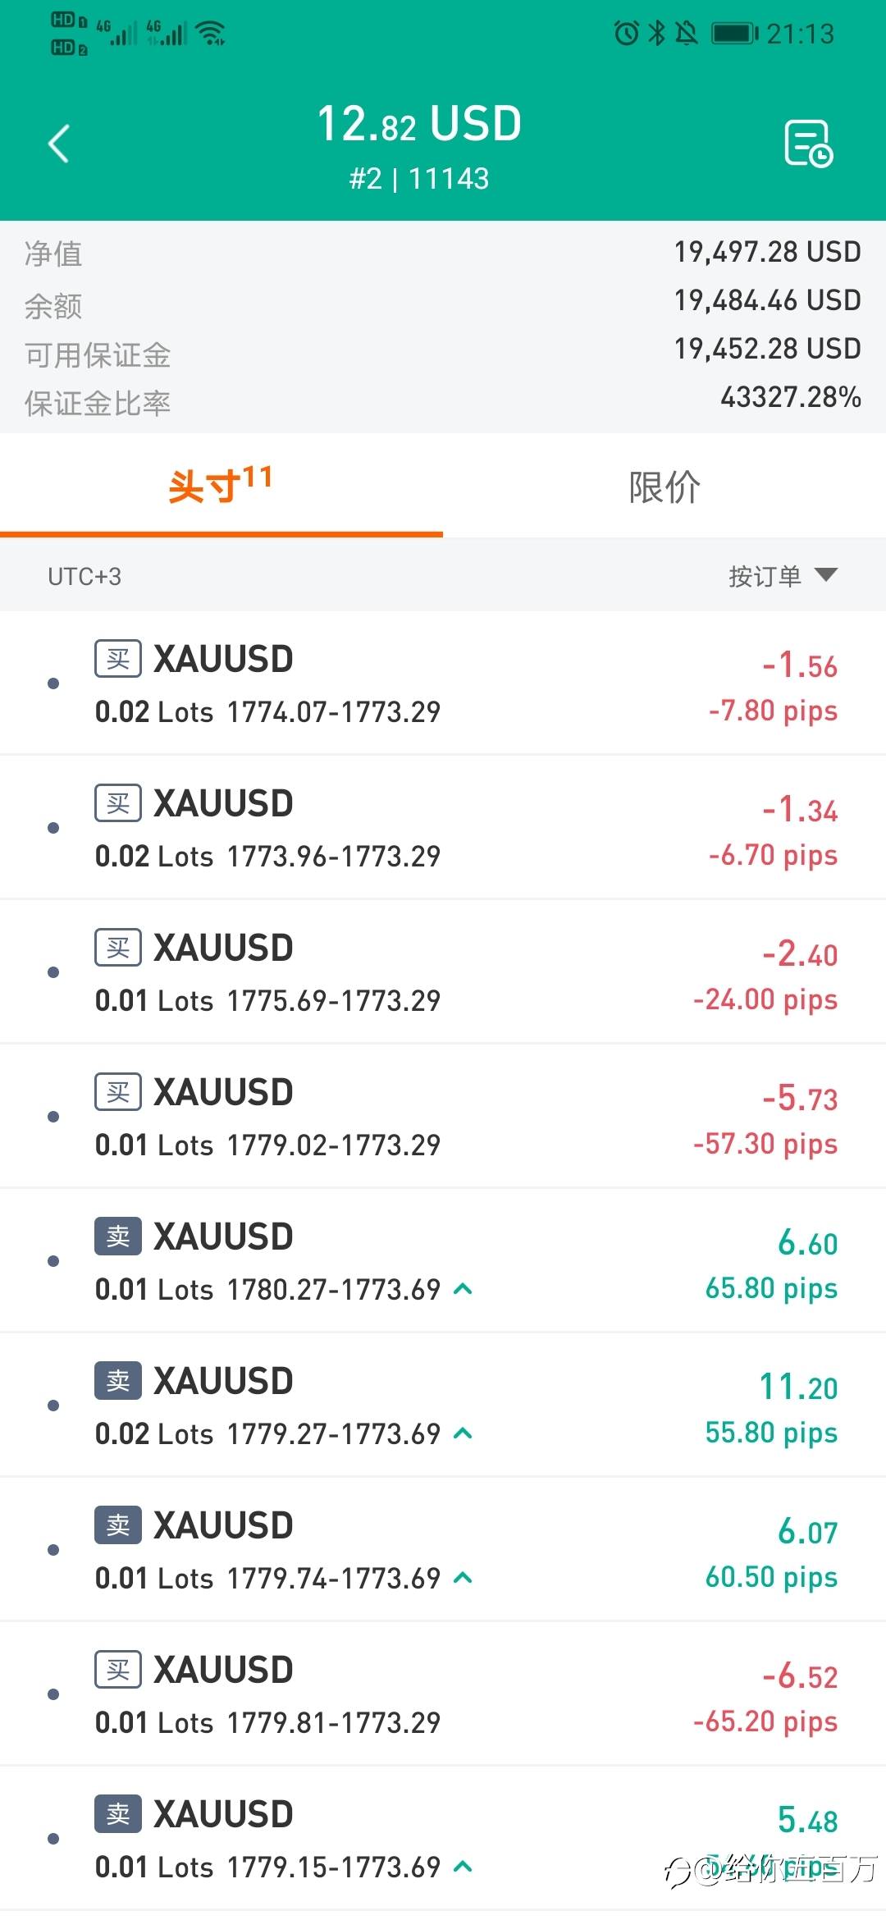Open position with -5.73 loss
Image resolution: width=886 pixels, height=1920 pixels.
click(x=443, y=1117)
